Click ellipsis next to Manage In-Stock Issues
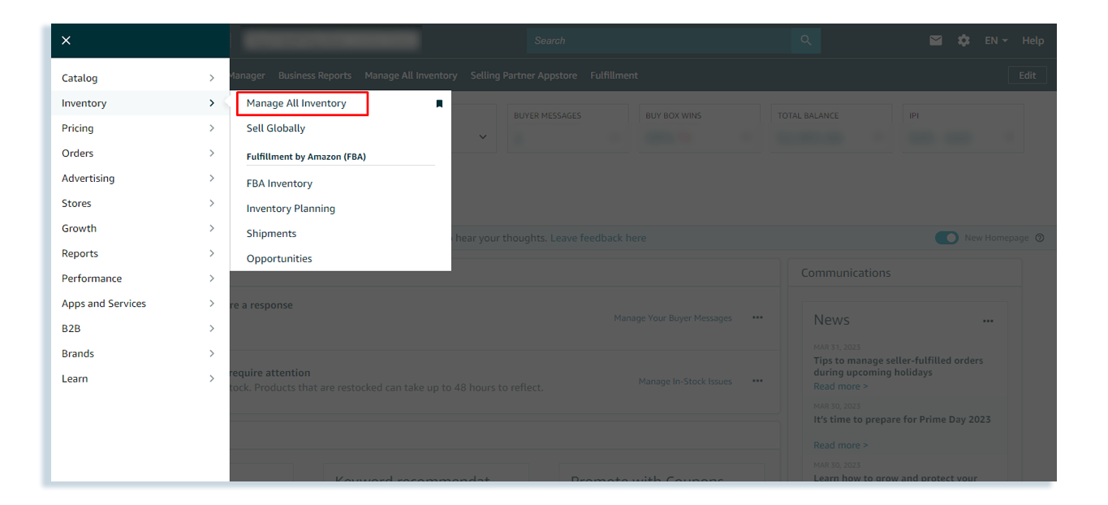The image size is (1108, 505). (x=757, y=382)
